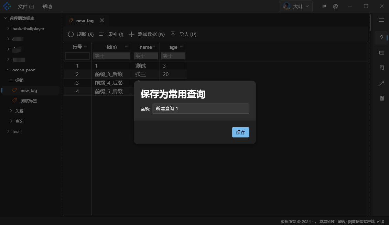Click the 添加数据 (N) toolbar button
The image size is (389, 225).
click(x=147, y=34)
